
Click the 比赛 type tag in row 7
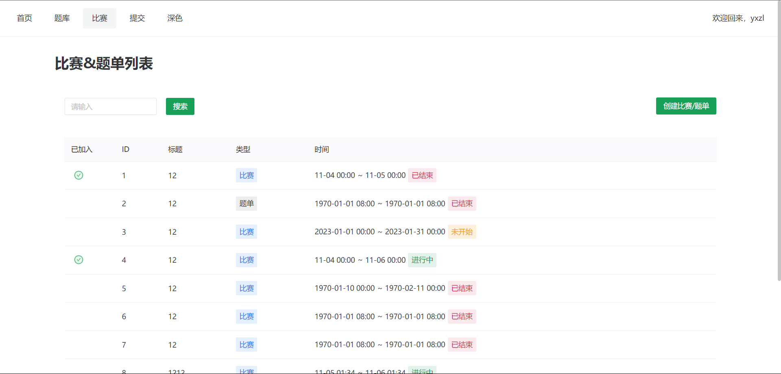pos(246,345)
